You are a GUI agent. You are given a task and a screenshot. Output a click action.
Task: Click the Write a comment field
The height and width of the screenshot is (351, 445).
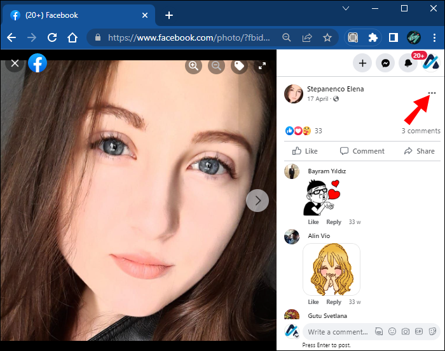[337, 331]
